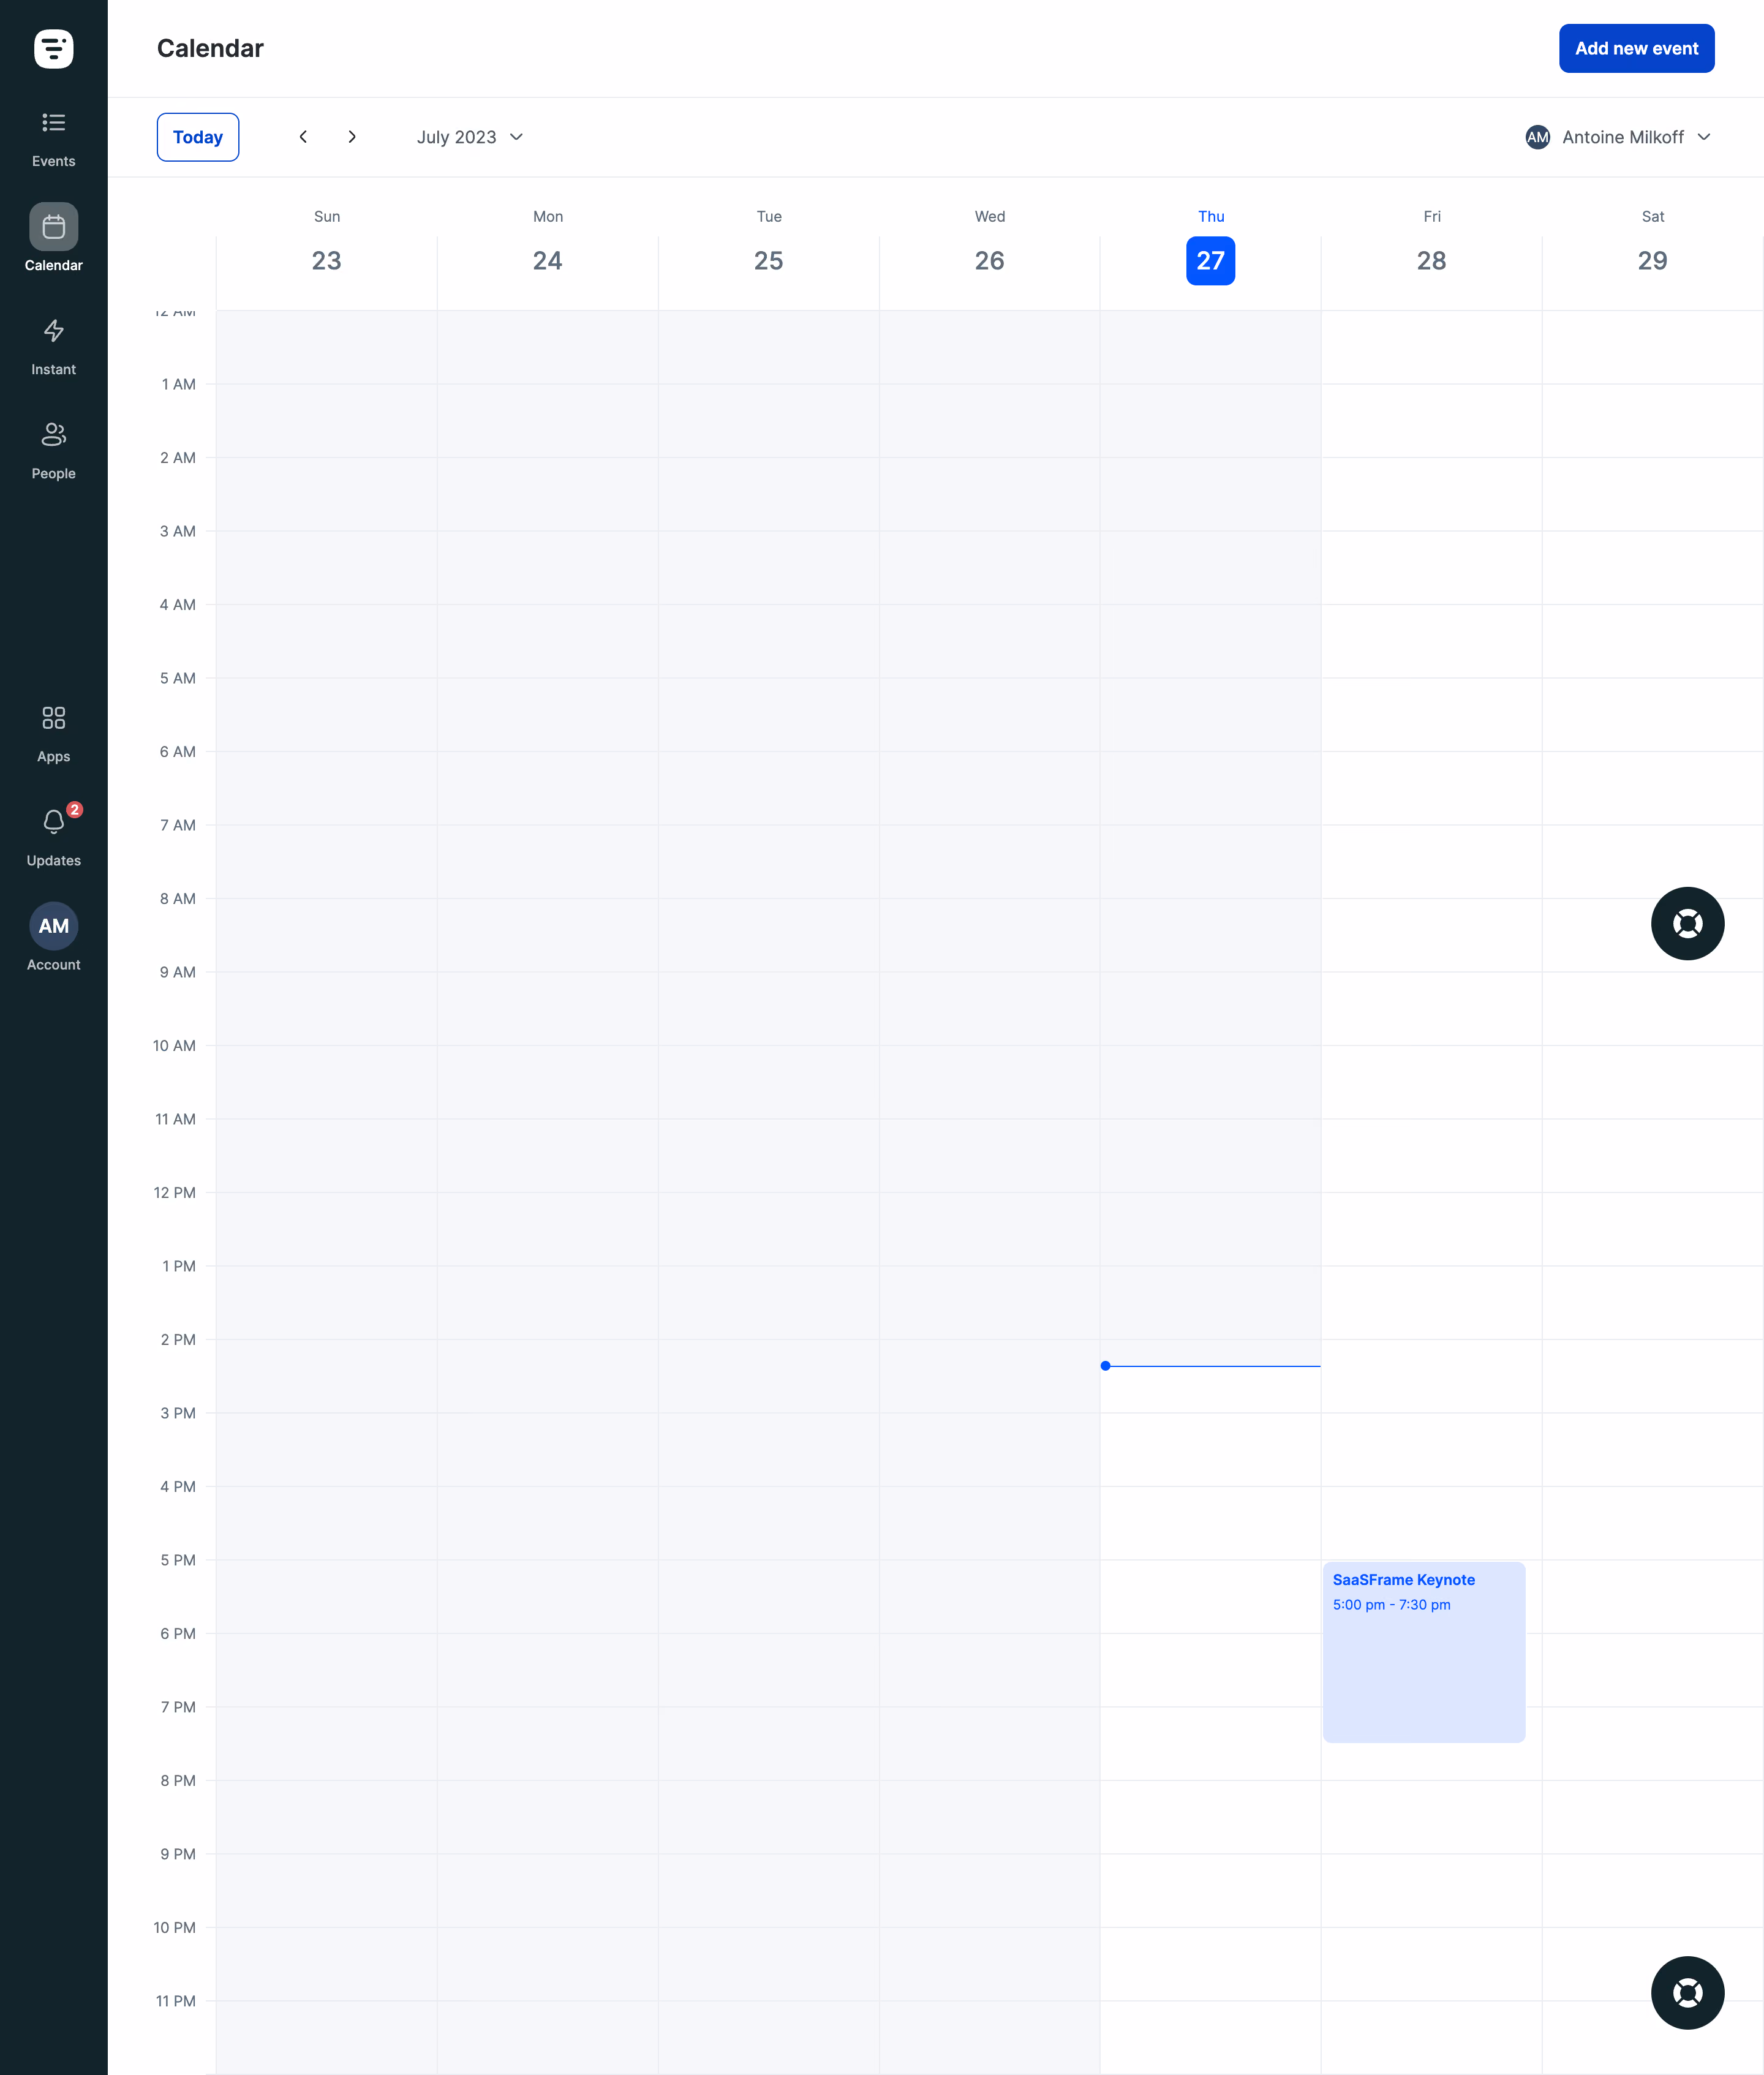1764x2075 pixels.
Task: Click the upper help lifebuoy button
Action: pos(1687,924)
